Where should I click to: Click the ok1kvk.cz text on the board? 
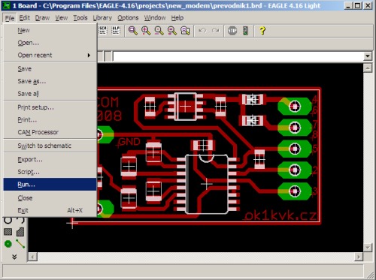pyautogui.click(x=280, y=215)
